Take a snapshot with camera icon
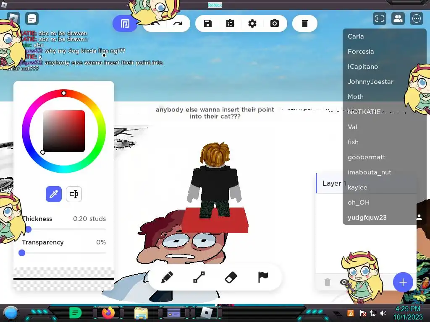430x322 pixels. (x=275, y=23)
